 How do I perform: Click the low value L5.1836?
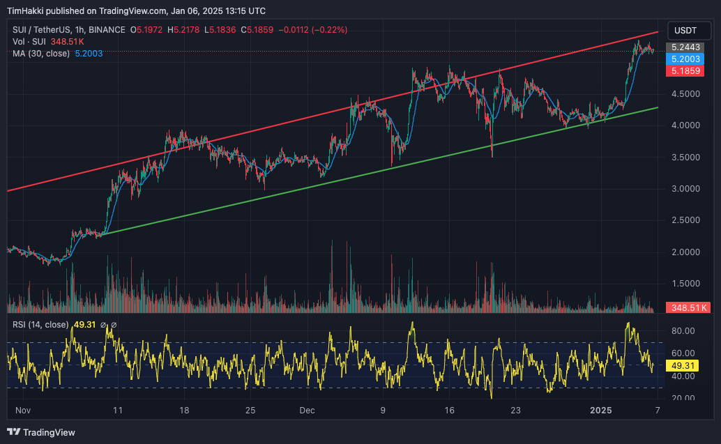tap(220, 30)
